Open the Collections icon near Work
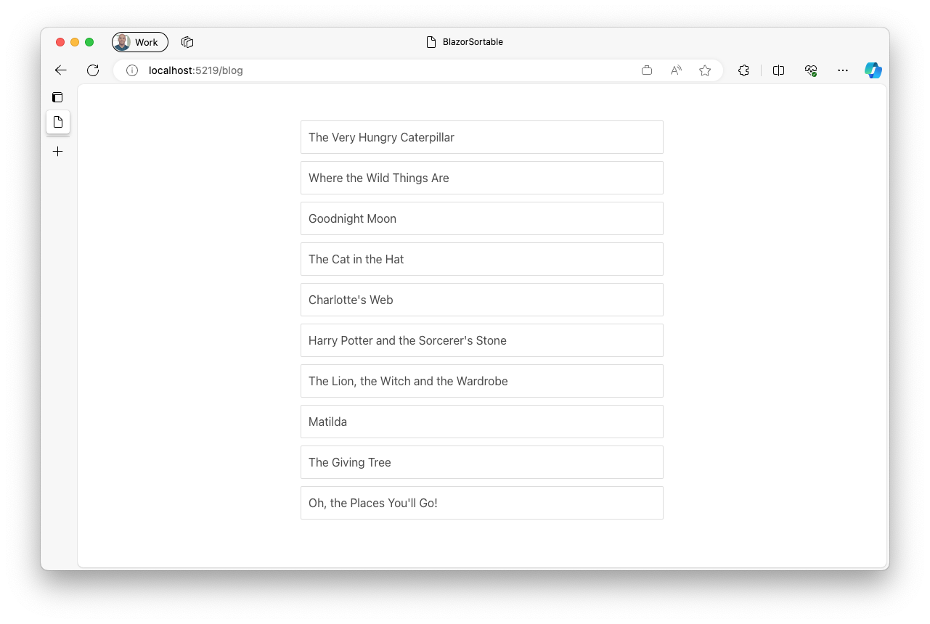Viewport: 930px width, 624px height. pyautogui.click(x=187, y=41)
